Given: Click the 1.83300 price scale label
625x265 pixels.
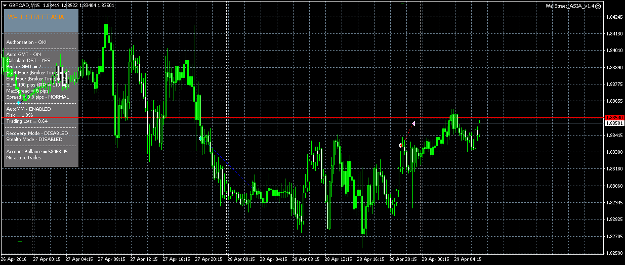Looking at the screenshot, I should tap(614, 152).
